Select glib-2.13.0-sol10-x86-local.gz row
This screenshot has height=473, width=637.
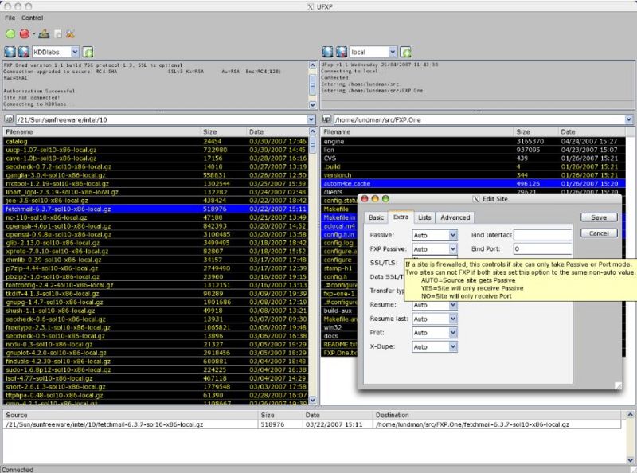(155, 243)
